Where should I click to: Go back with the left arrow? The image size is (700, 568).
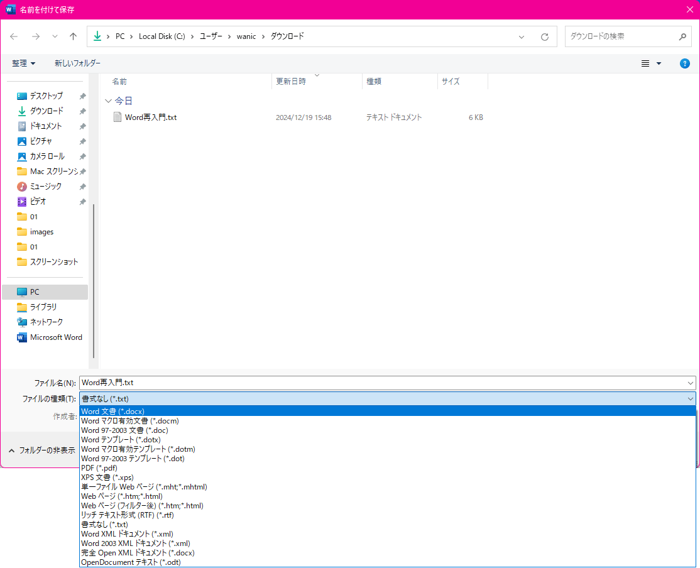14,36
